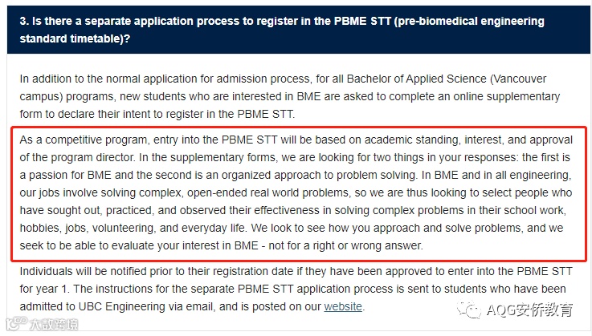Click the paragraph starting "In addition to the normal"
Viewport: 592px width, 336px height.
(x=290, y=96)
